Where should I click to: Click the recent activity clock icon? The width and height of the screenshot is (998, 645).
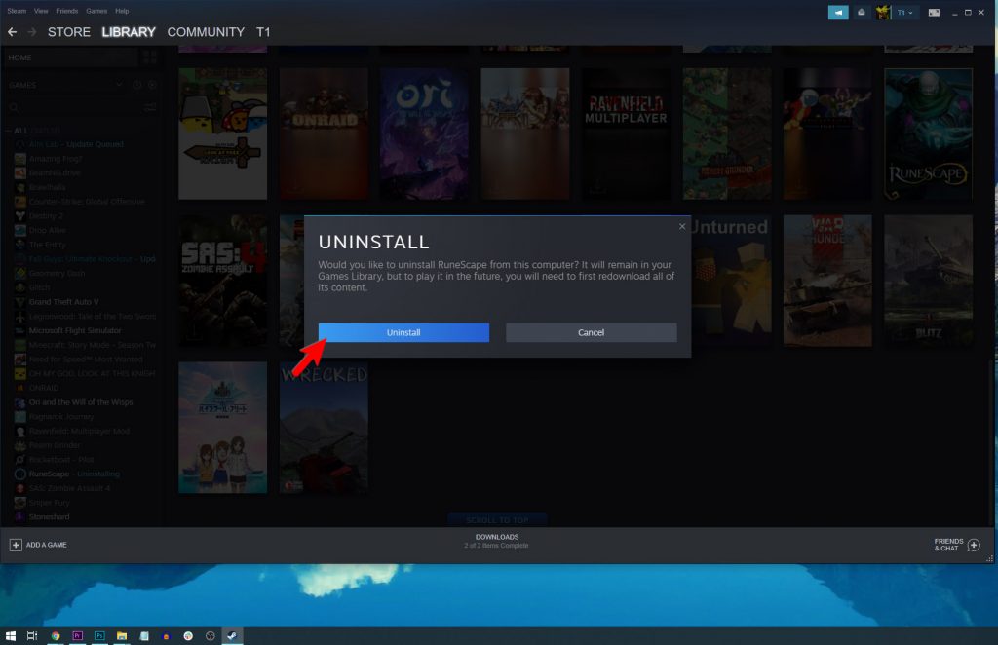coord(136,85)
